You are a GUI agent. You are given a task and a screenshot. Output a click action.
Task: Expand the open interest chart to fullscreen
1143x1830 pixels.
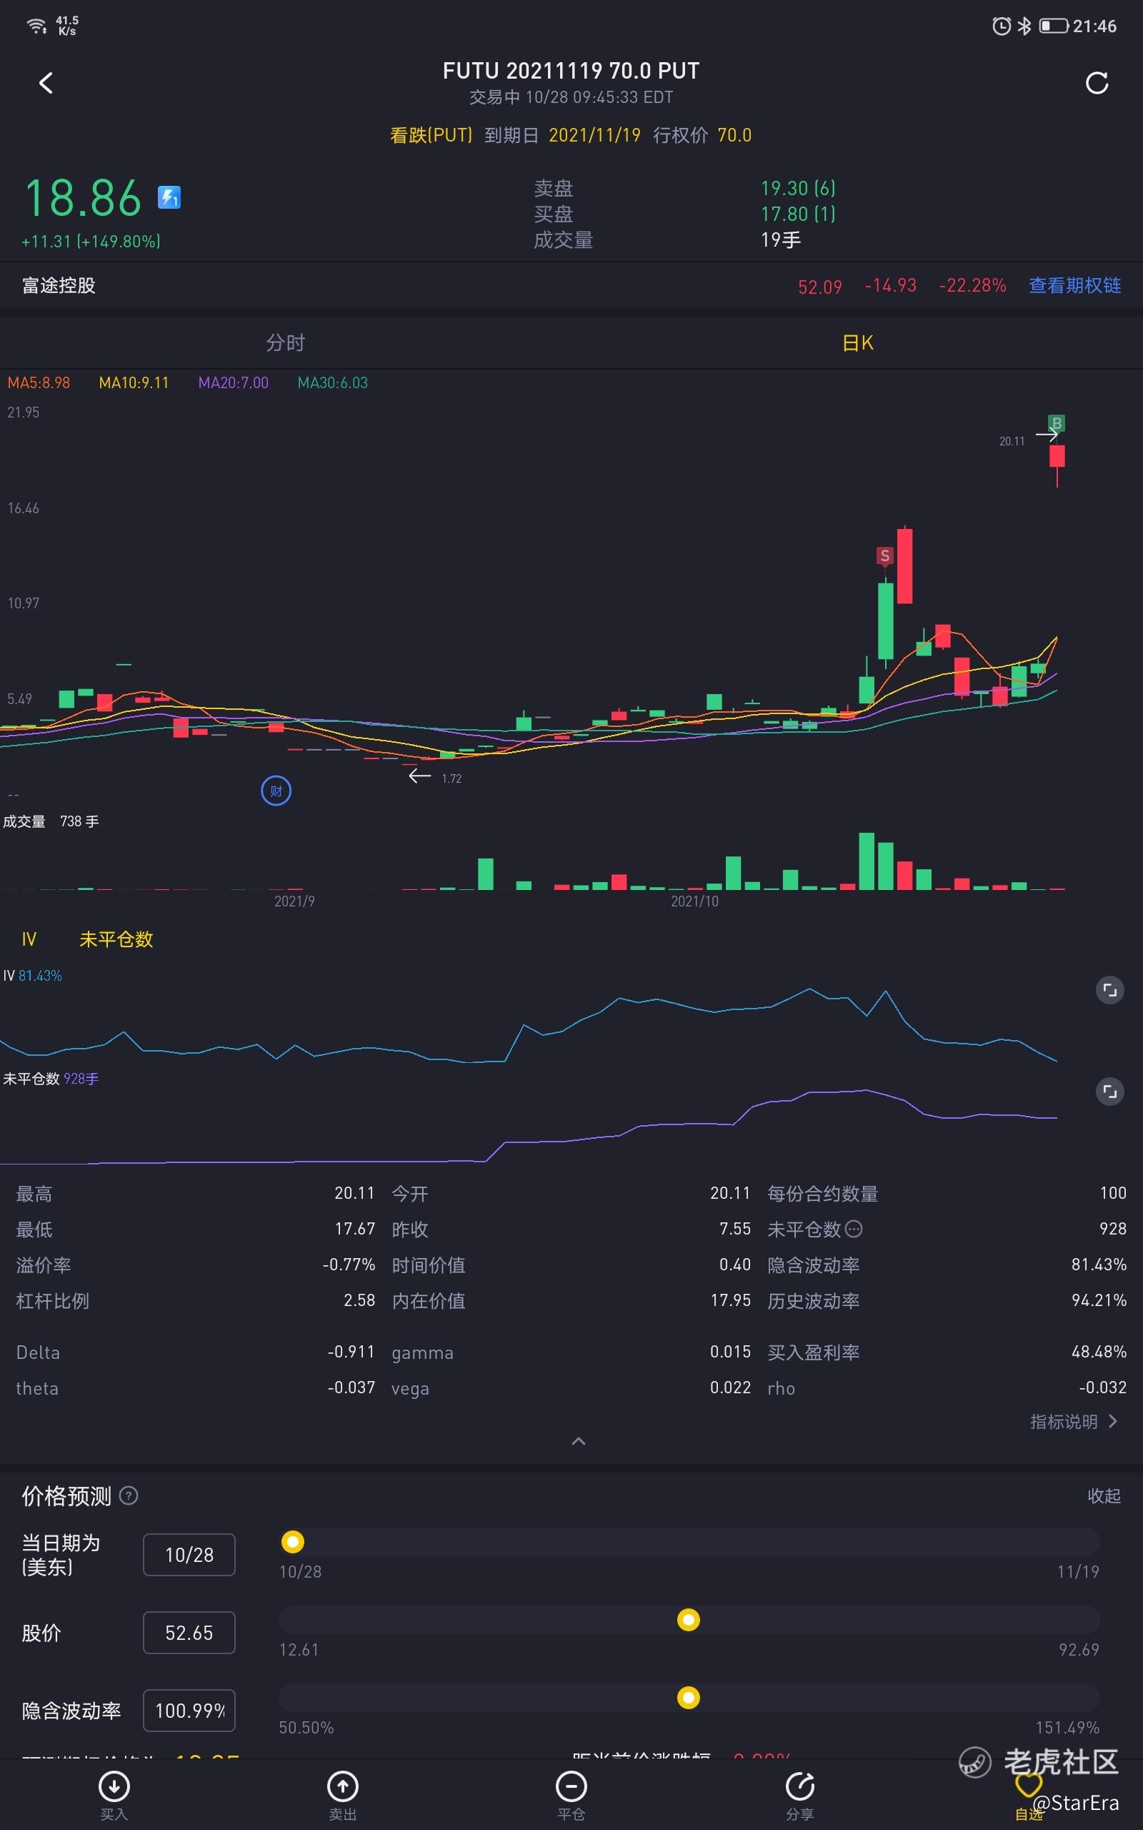tap(1109, 1091)
